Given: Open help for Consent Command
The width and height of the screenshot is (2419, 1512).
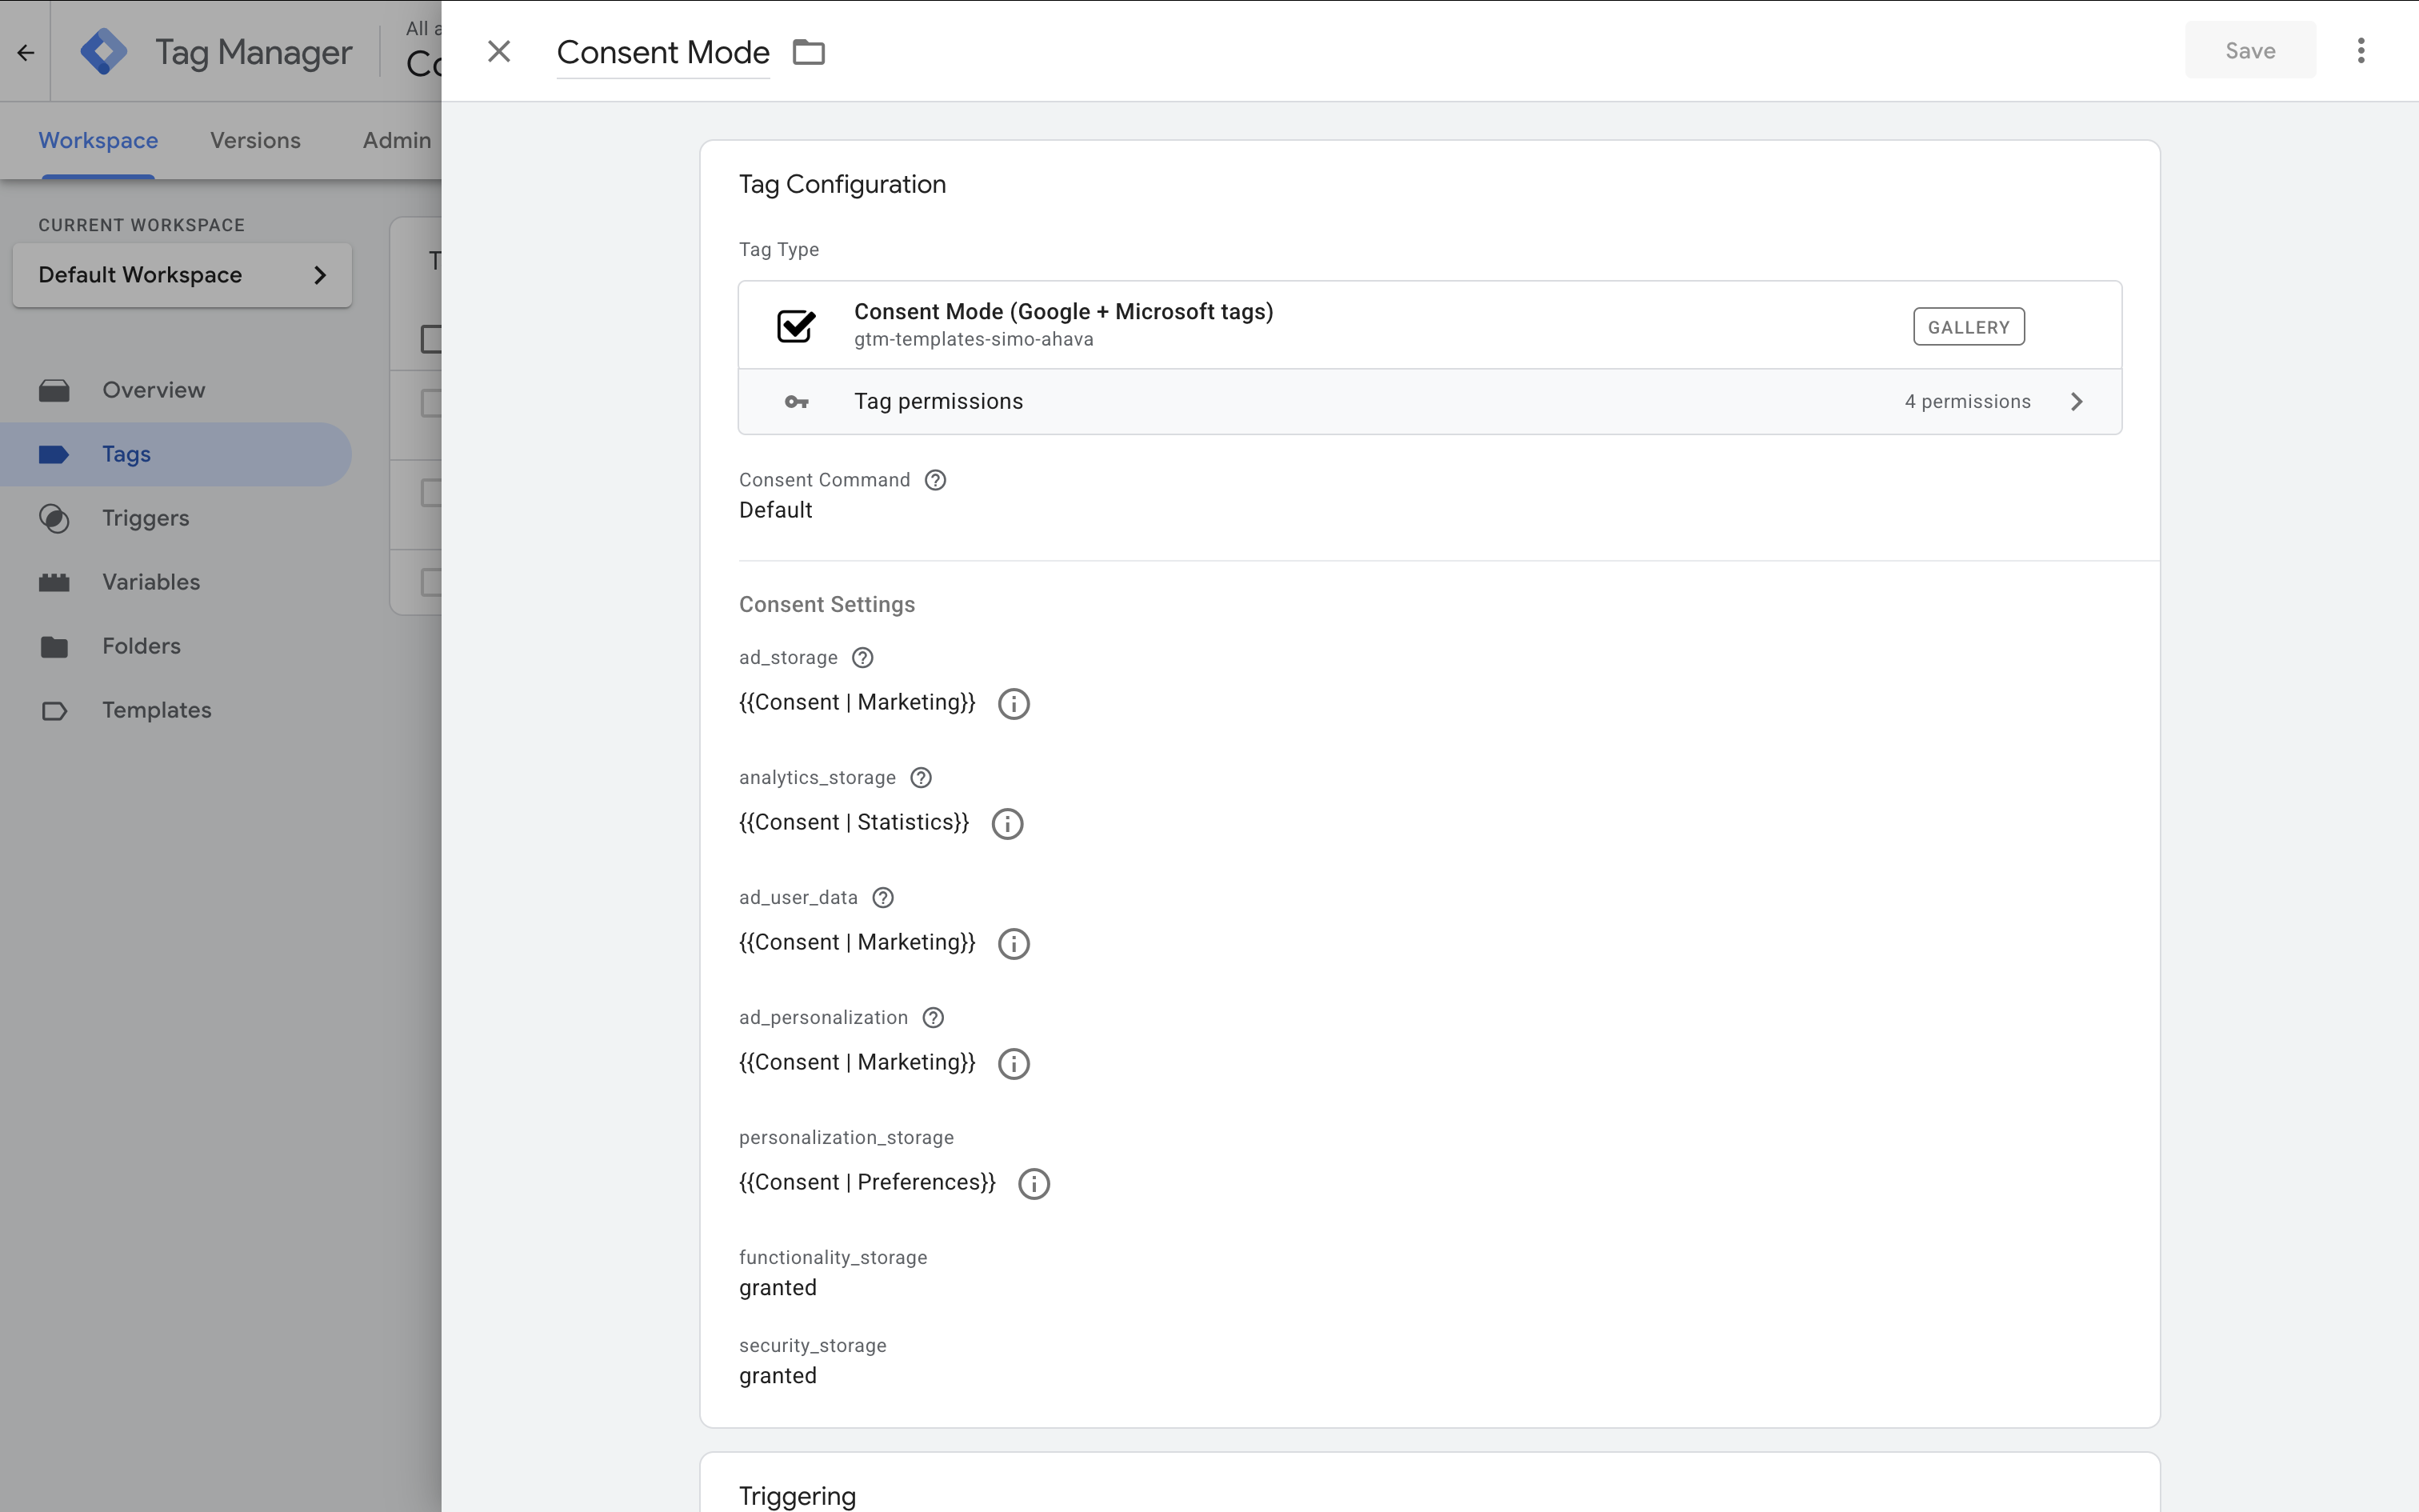Looking at the screenshot, I should point(936,480).
